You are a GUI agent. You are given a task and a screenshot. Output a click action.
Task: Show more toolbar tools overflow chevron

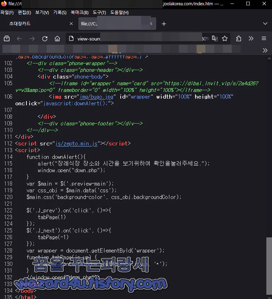pyautogui.click(x=251, y=38)
